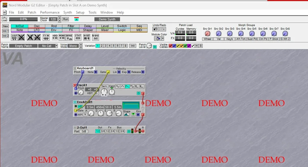This screenshot has height=167, width=308.
Task: Add the FX IN module
Action: pyautogui.click(x=46, y=37)
